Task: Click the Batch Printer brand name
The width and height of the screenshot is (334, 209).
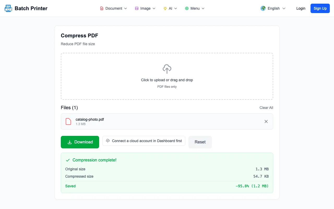Action: (31, 8)
